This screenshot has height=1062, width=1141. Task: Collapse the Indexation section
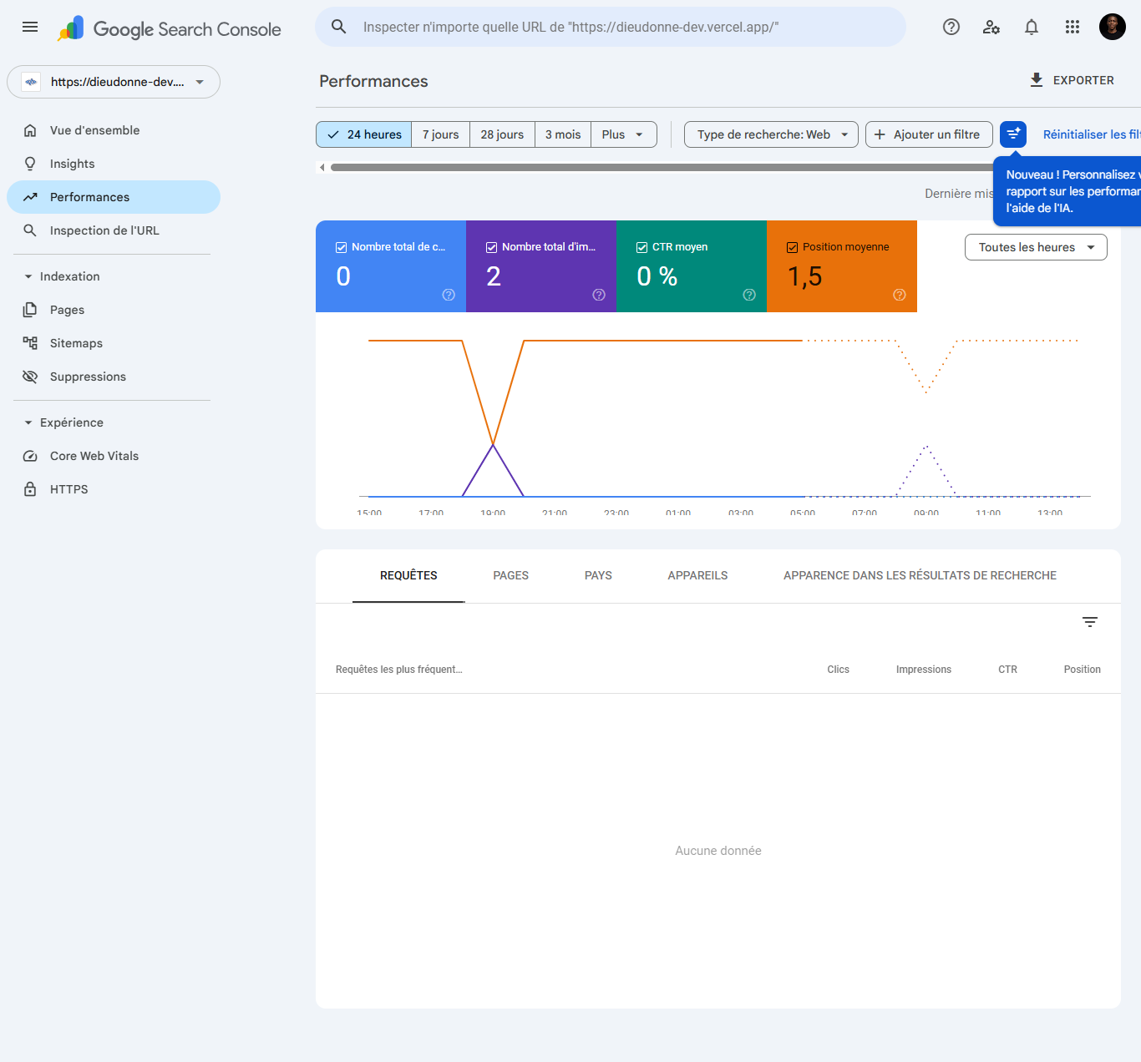click(28, 276)
